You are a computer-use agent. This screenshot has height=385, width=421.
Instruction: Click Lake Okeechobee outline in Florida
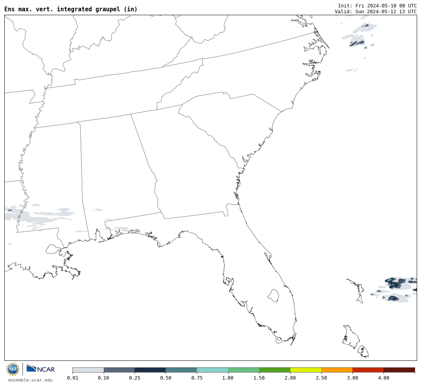(x=273, y=296)
